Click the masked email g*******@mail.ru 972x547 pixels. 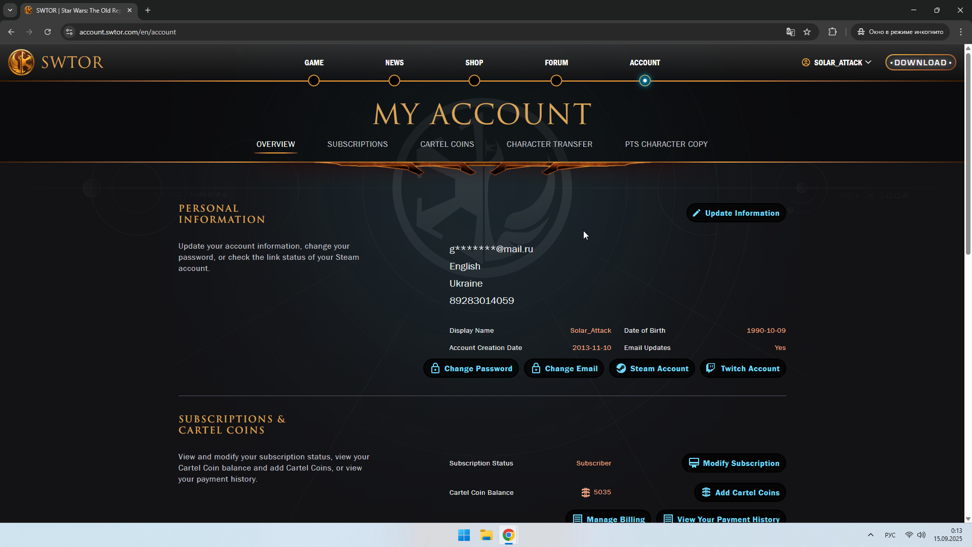pos(491,249)
